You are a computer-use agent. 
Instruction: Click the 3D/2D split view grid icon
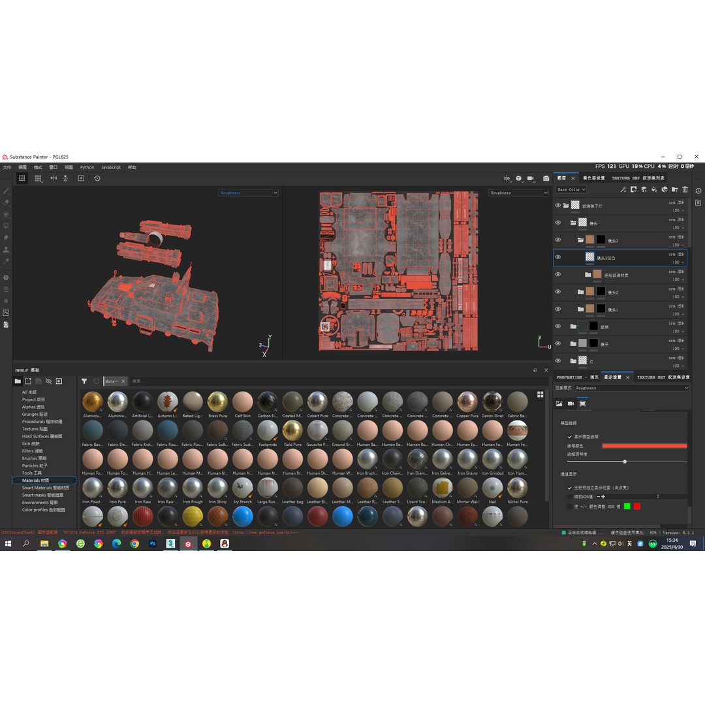coord(39,178)
